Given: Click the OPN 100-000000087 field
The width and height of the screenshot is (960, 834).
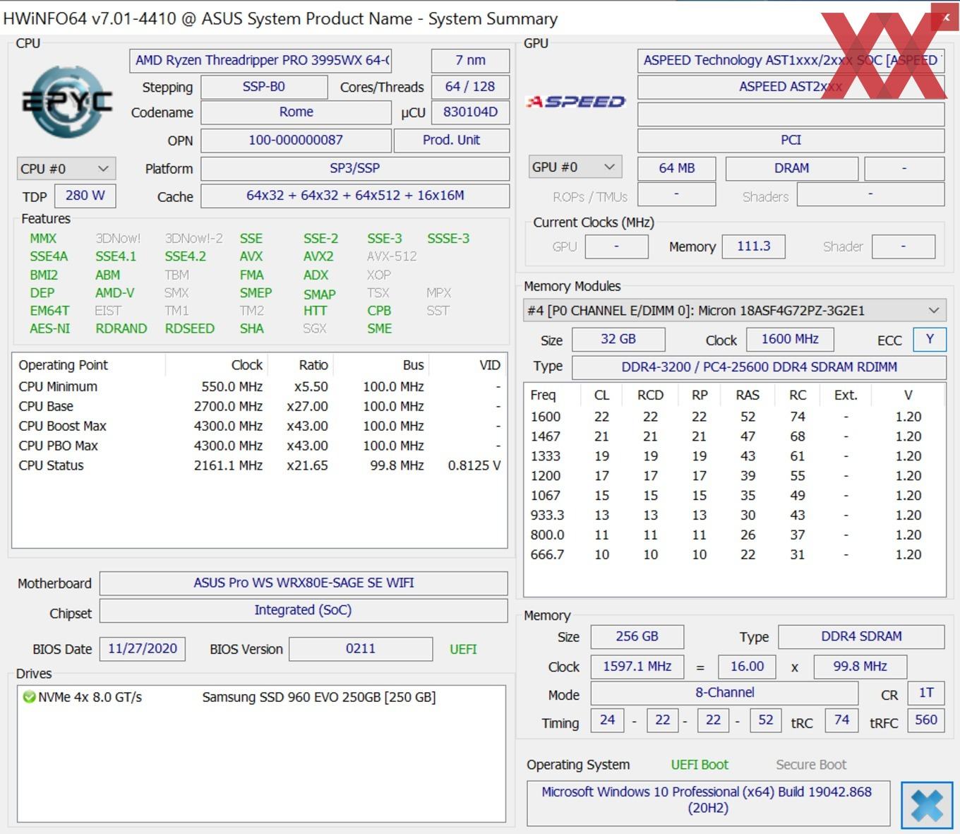Looking at the screenshot, I should coord(296,140).
